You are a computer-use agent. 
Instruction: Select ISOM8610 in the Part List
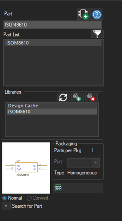point(53,43)
